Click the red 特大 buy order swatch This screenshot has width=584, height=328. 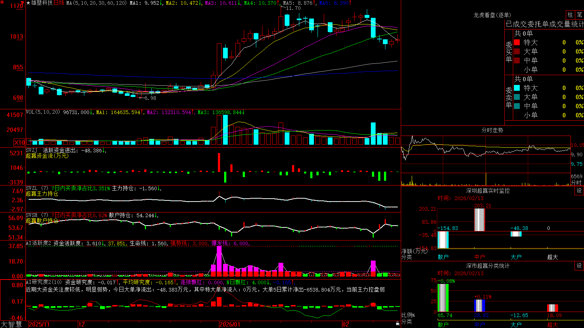tap(517, 42)
